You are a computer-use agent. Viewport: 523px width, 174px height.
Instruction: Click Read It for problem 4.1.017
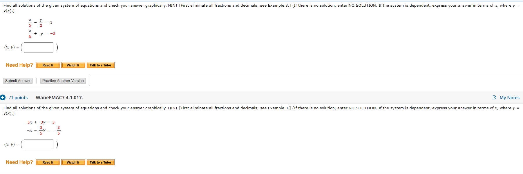(x=48, y=162)
